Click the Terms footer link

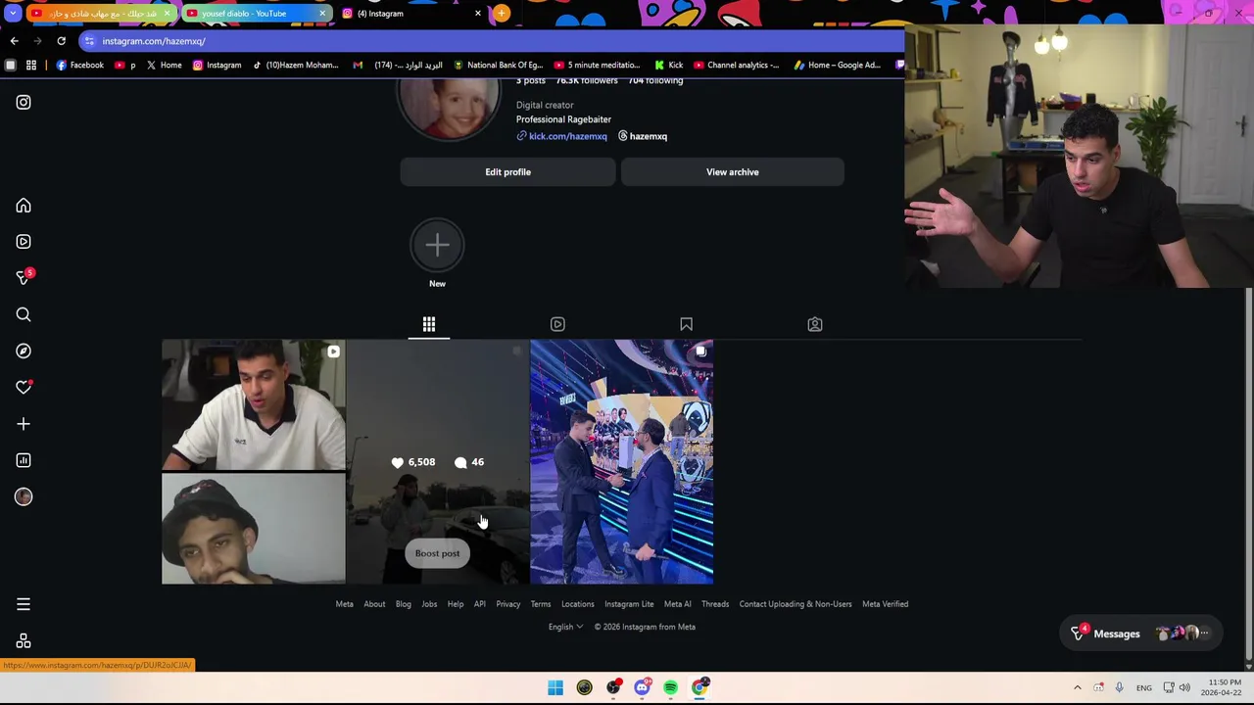tap(541, 604)
